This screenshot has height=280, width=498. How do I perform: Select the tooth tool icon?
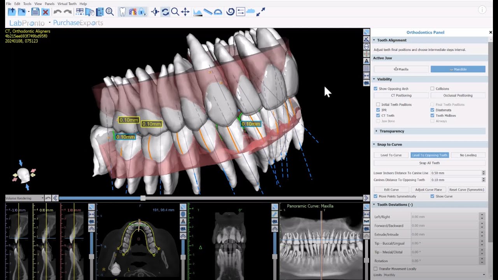tap(122, 12)
